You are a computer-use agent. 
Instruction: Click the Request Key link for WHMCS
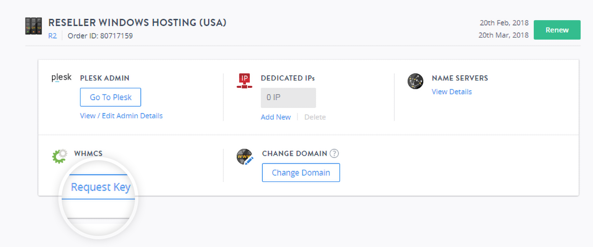pyautogui.click(x=100, y=187)
